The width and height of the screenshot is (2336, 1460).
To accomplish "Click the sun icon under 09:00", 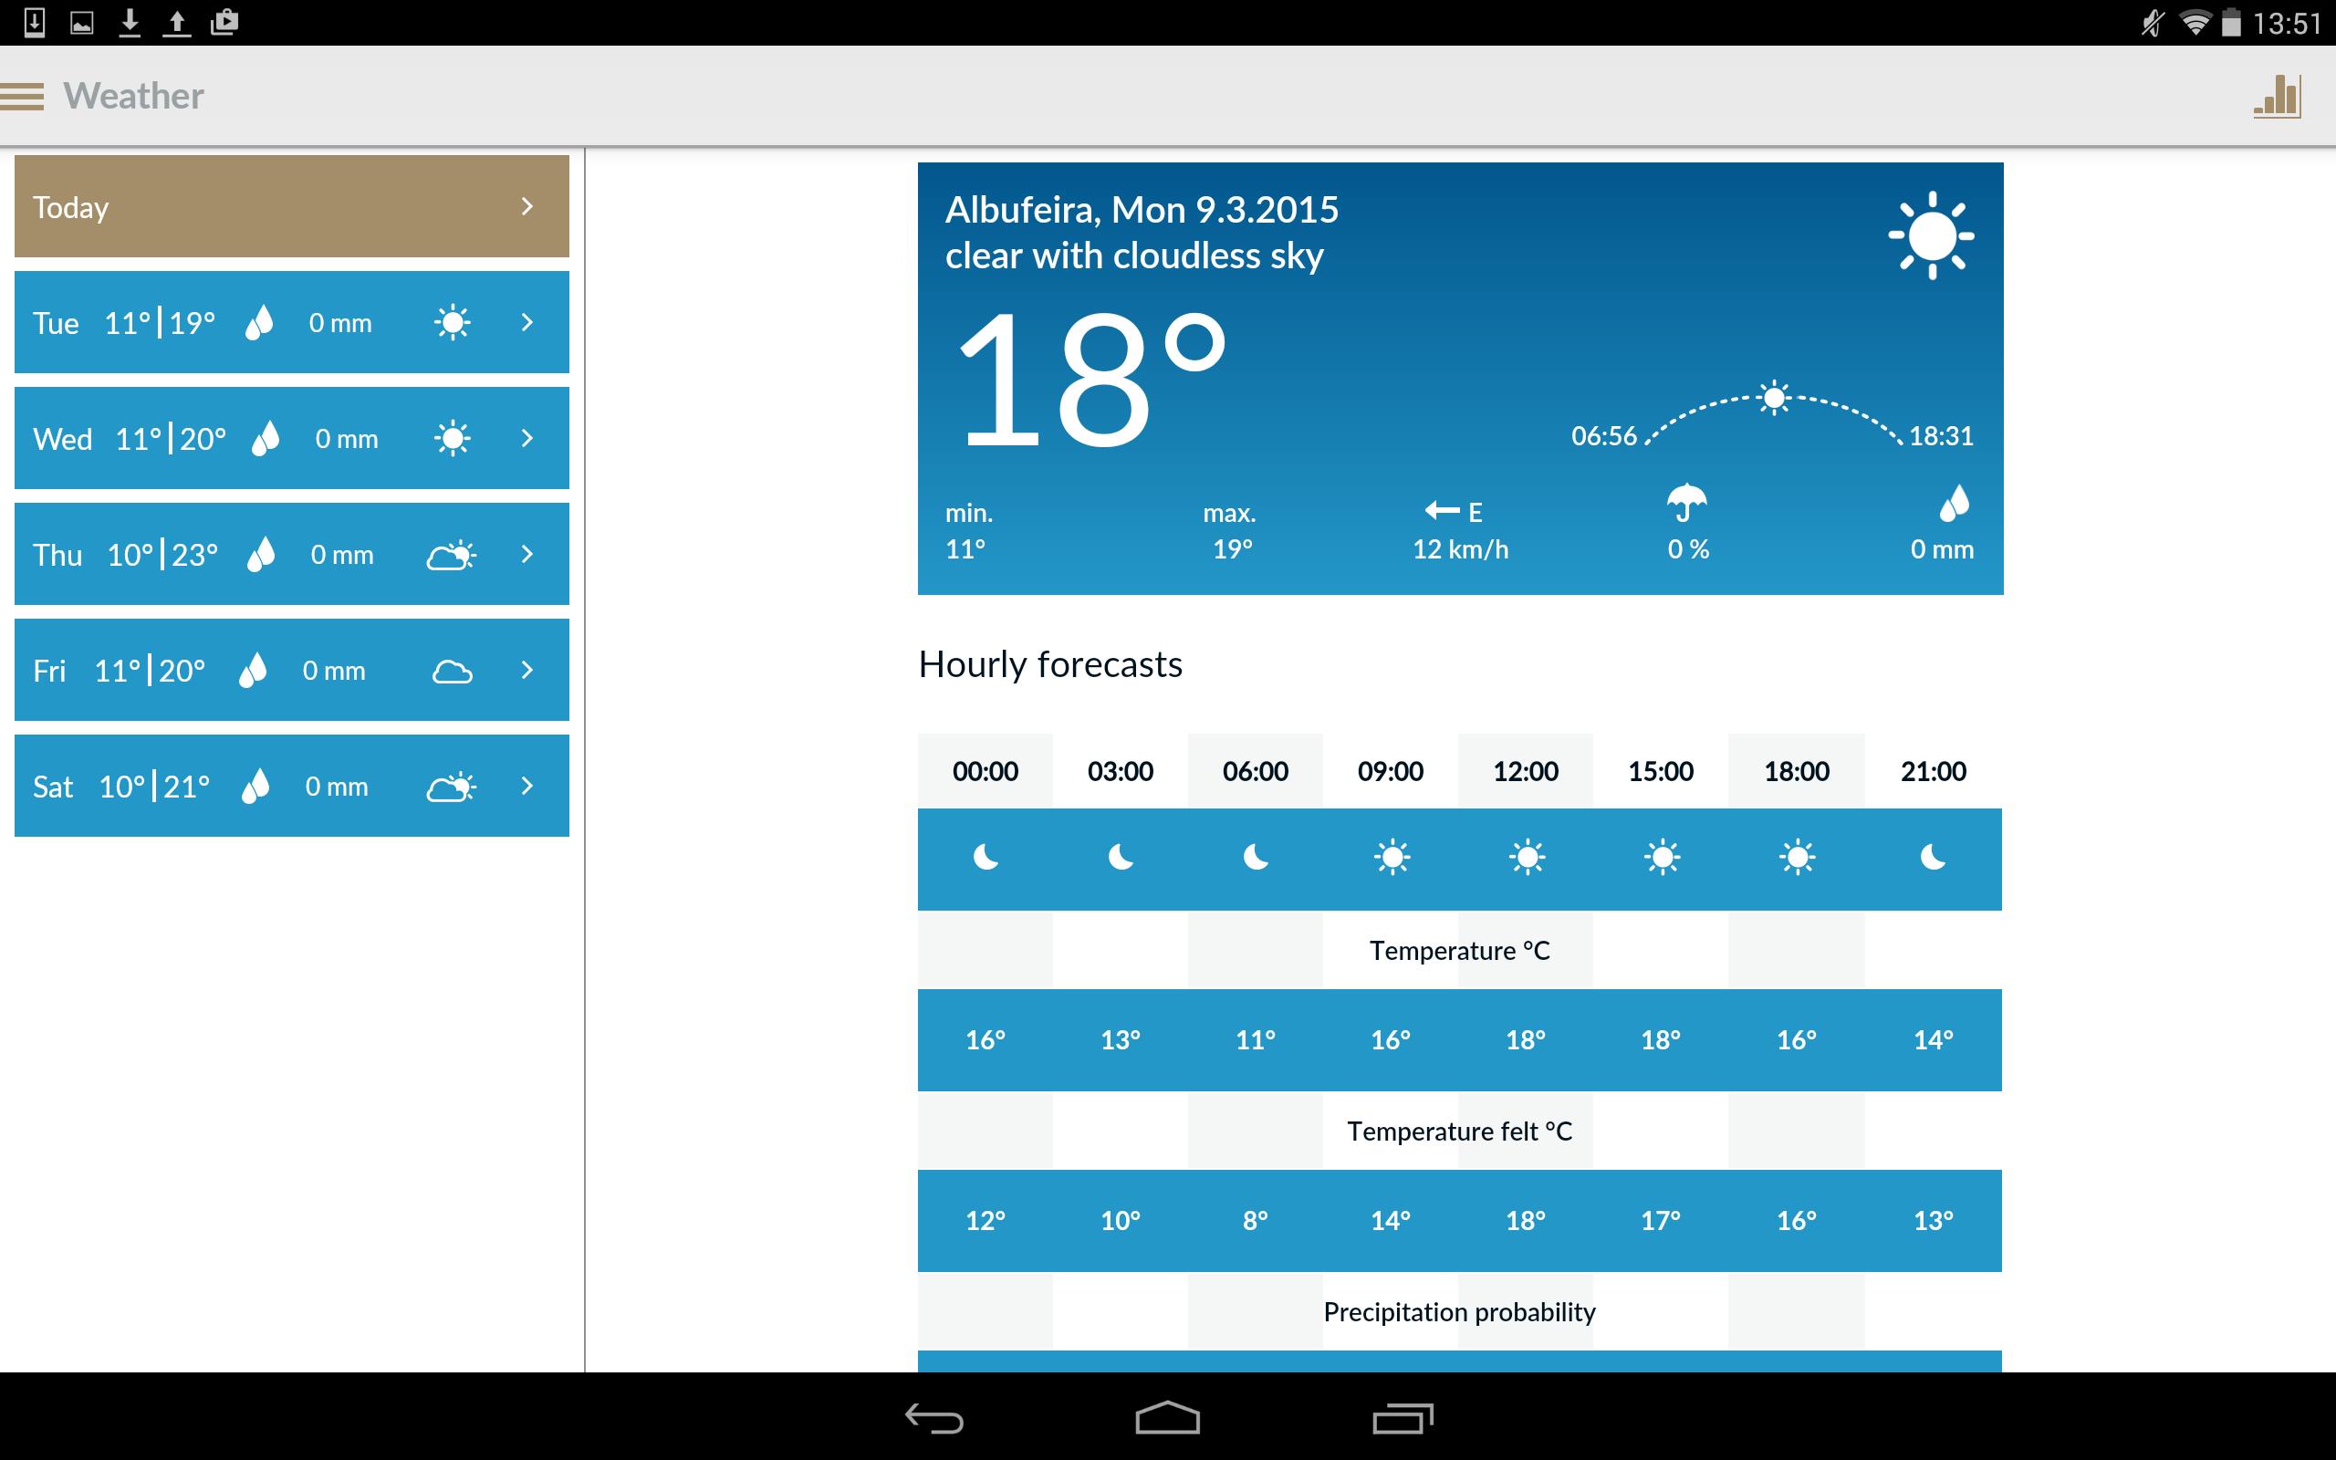I will click(1392, 858).
